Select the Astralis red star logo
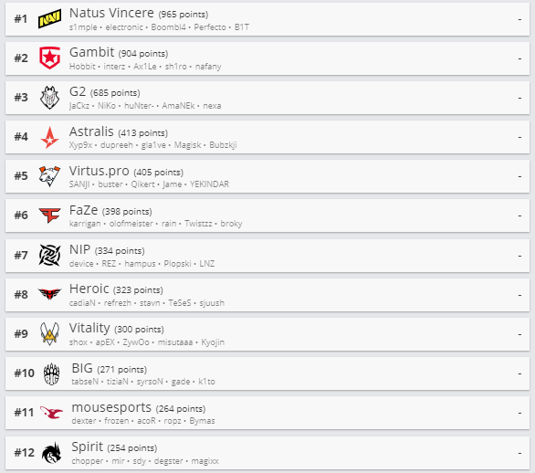The height and width of the screenshot is (473, 535). click(50, 137)
